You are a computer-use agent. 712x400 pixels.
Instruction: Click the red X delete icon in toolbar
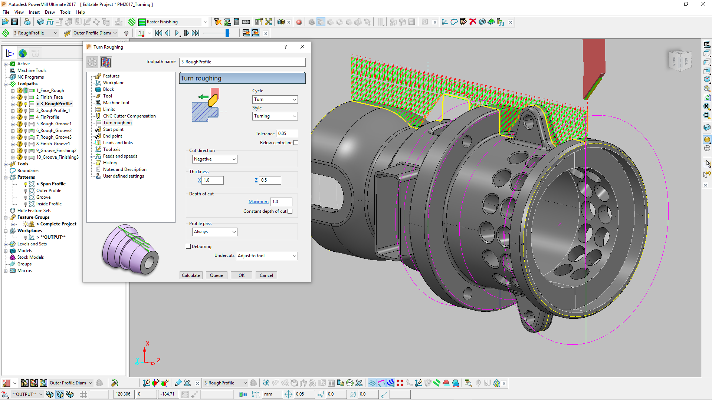tap(472, 22)
